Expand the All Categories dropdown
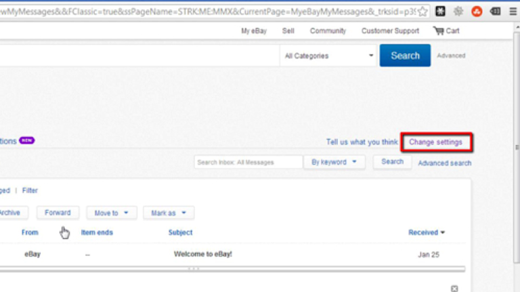 coord(328,56)
